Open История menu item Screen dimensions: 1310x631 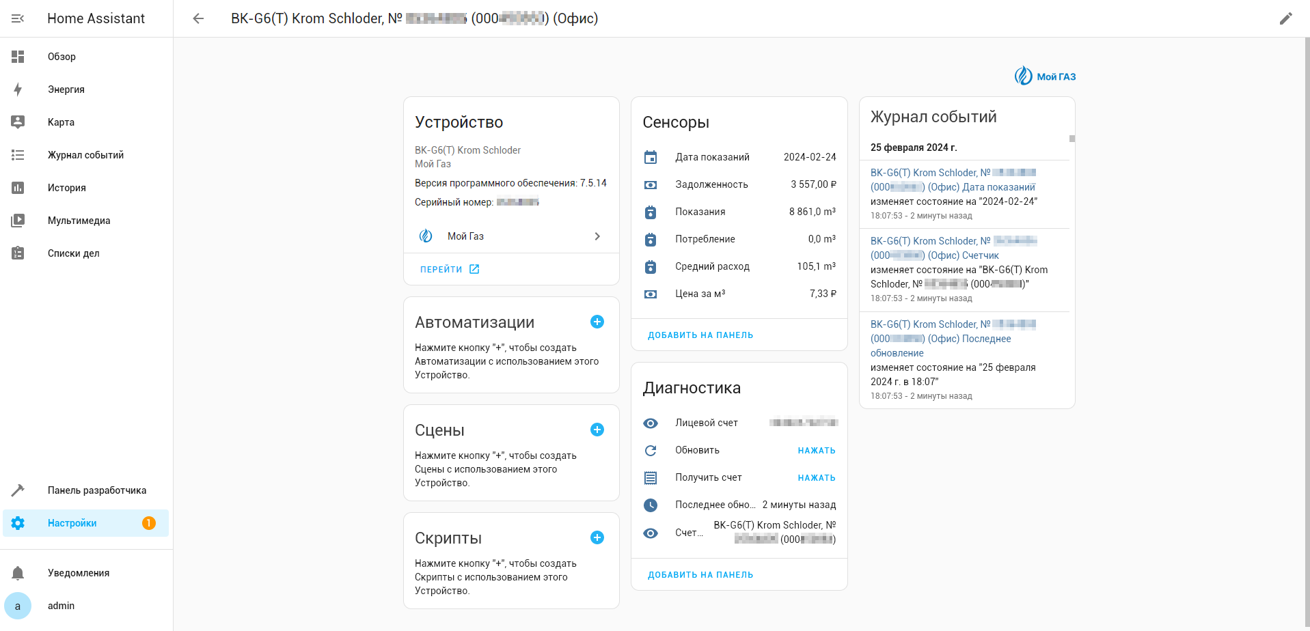click(85, 188)
